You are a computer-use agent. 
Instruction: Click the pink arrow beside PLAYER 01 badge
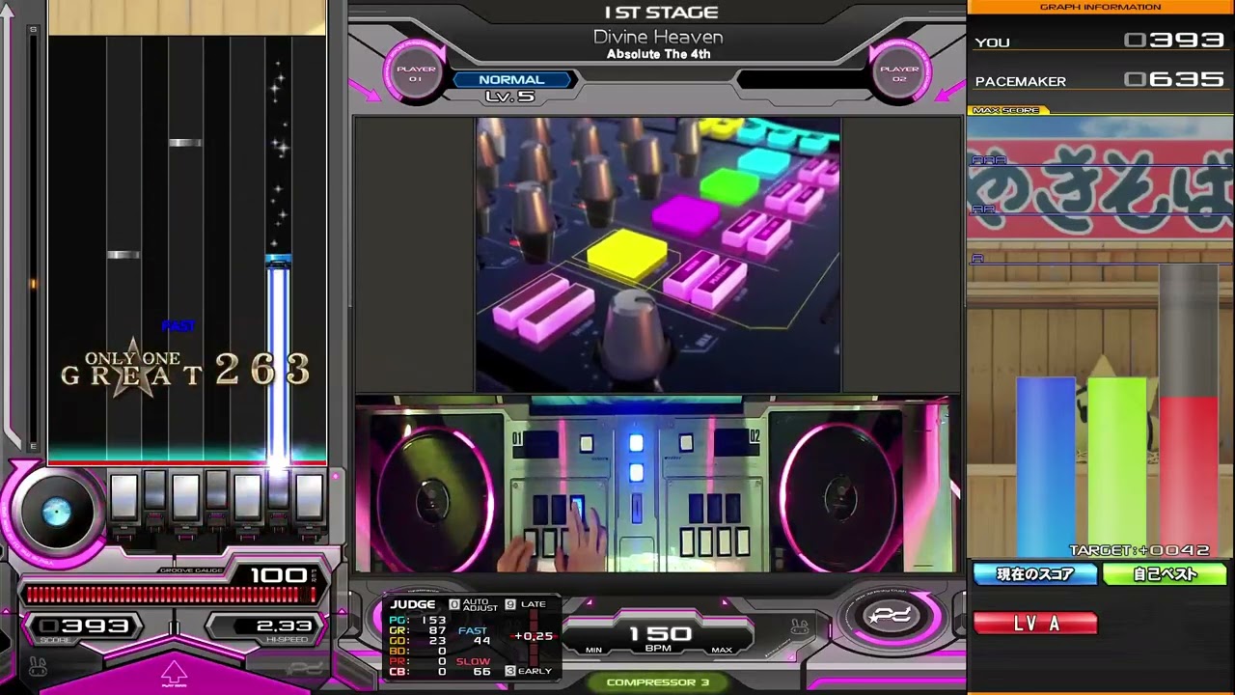(365, 90)
